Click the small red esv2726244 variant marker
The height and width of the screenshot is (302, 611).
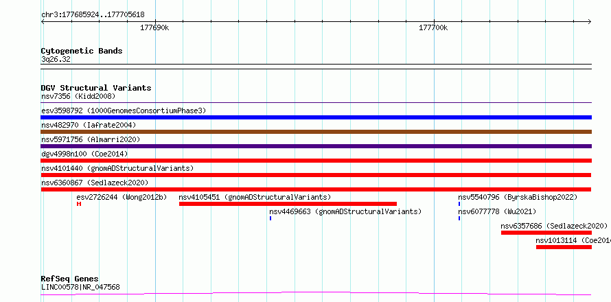79,204
